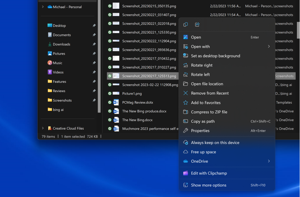Unpin Music using its pin icon
Image resolution: width=300 pixels, height=197 pixels.
click(94, 63)
